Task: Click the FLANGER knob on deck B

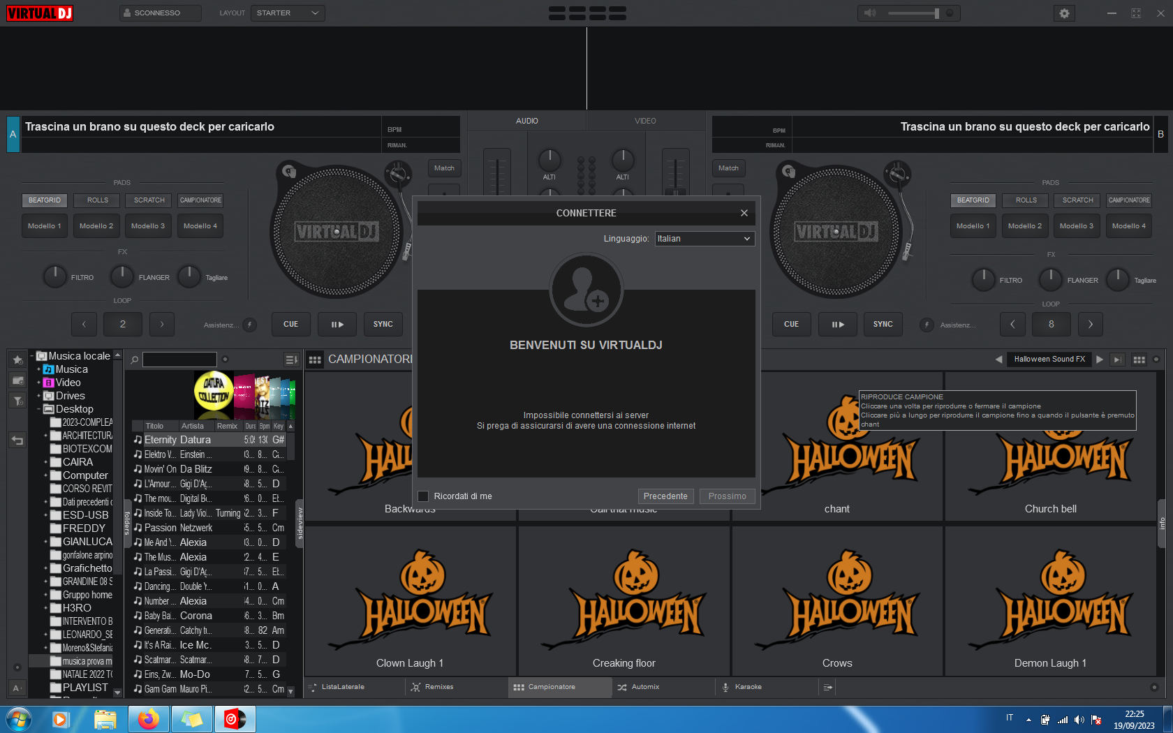Action: [1050, 279]
